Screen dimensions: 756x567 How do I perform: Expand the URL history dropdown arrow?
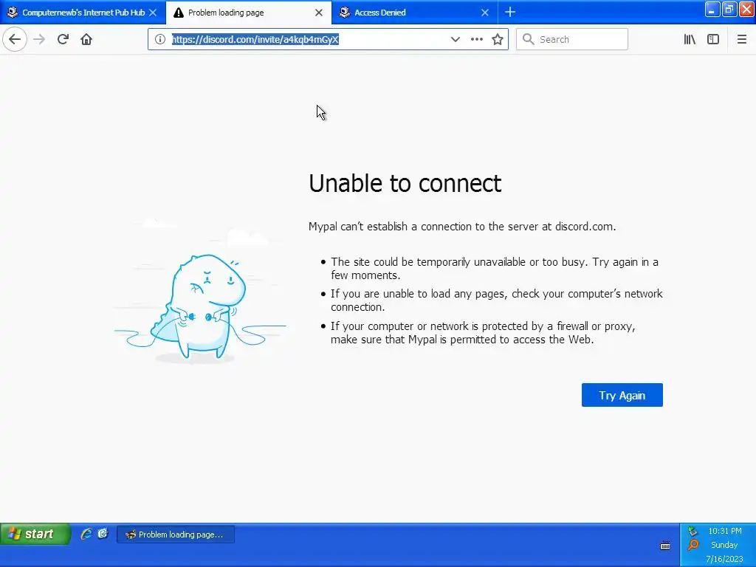455,39
